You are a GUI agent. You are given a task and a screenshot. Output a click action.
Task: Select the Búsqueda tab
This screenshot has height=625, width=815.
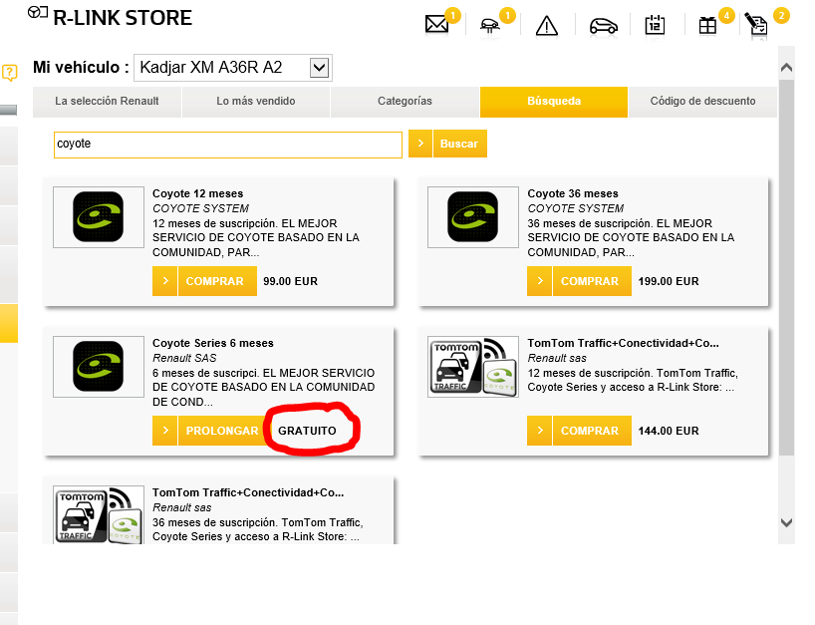554,102
